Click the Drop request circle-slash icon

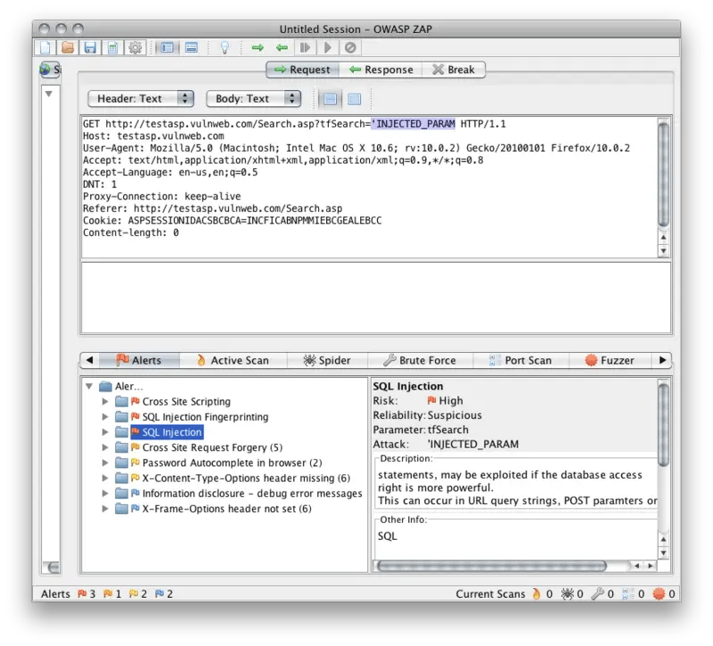350,47
